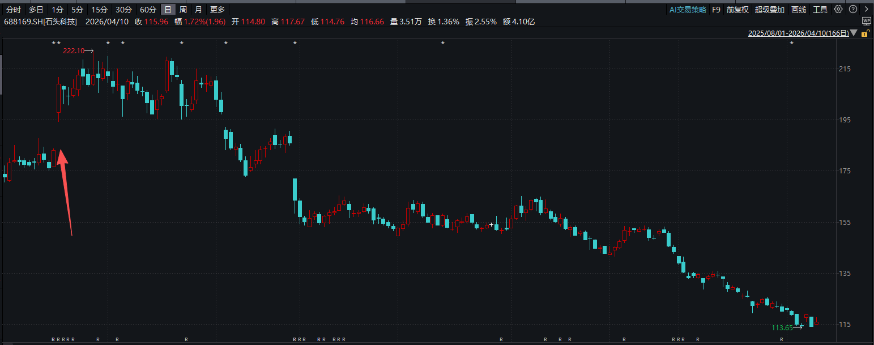Screen dimensions: 874x345
Task: Click the orange lock icon
Action: (864, 34)
